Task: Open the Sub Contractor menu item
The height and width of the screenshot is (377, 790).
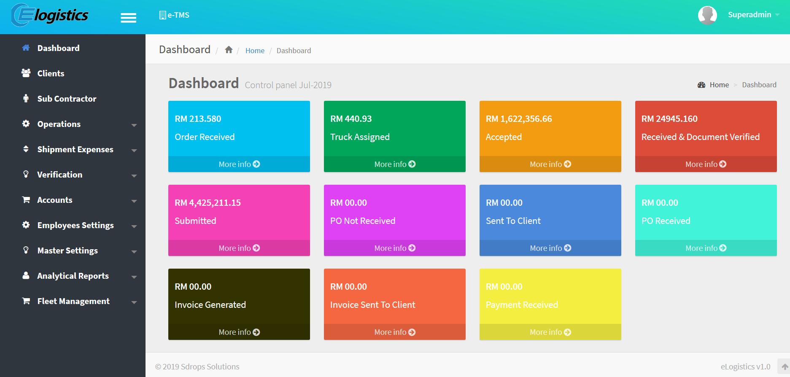Action: [x=67, y=99]
